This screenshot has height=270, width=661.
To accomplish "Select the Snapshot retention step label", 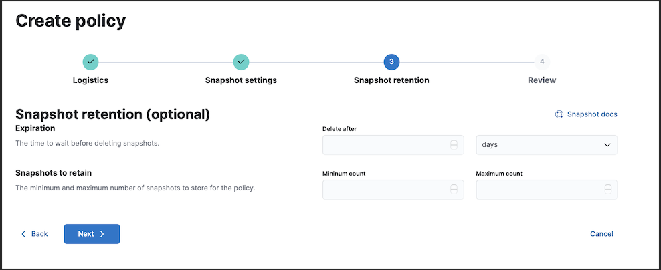I will point(391,80).
